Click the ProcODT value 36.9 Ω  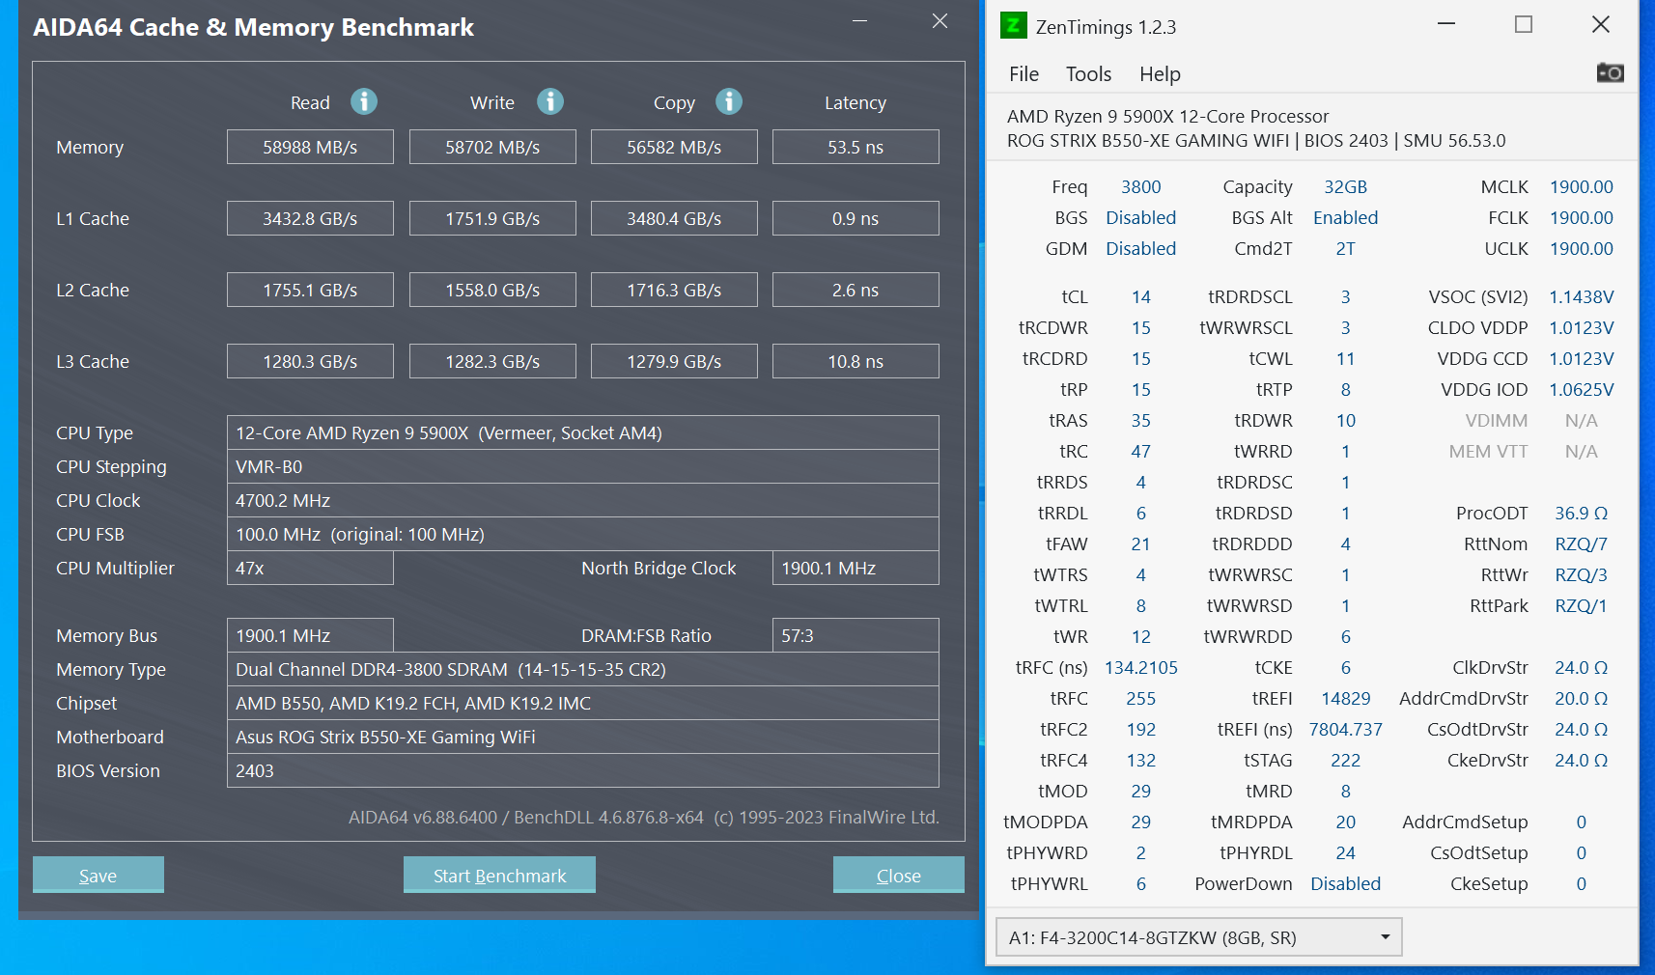pyautogui.click(x=1581, y=513)
